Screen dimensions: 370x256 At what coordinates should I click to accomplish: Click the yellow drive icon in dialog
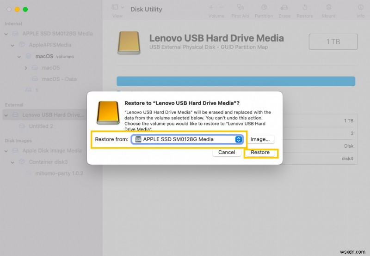108,113
